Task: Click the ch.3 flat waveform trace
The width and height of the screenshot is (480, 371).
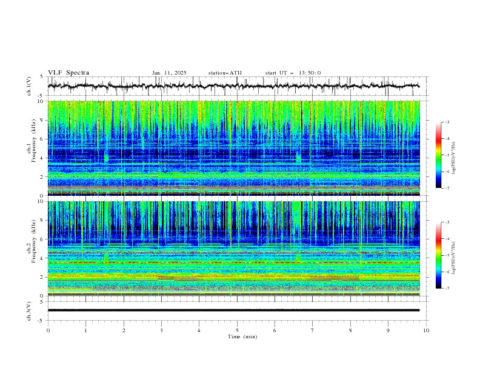Action: 234,310
